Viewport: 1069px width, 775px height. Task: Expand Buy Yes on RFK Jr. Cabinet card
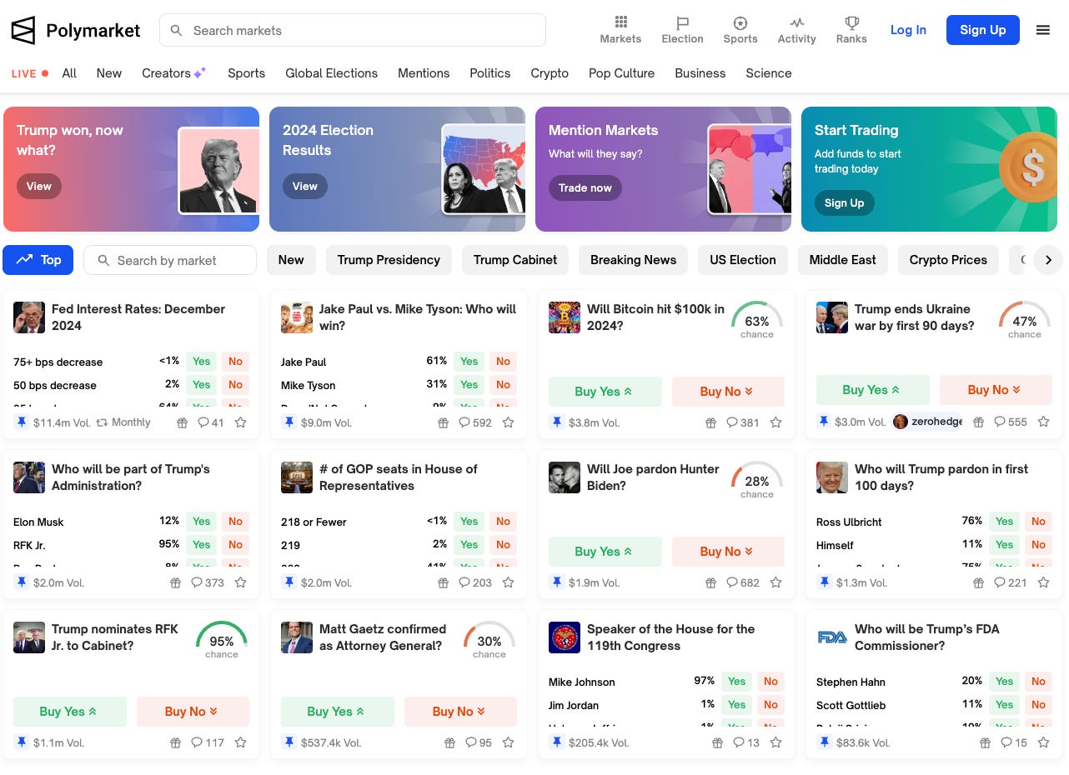coord(69,712)
